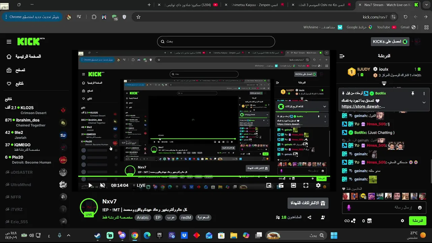This screenshot has height=243, width=432.
Task: Open offline channel uDISASTER
Action: pyautogui.click(x=36, y=172)
